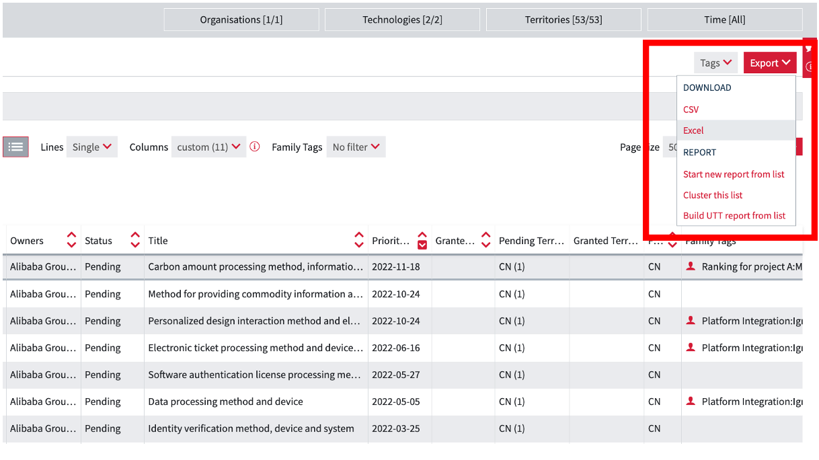The image size is (819, 460).
Task: Select 'Data processing method and device' title
Action: [x=225, y=401]
